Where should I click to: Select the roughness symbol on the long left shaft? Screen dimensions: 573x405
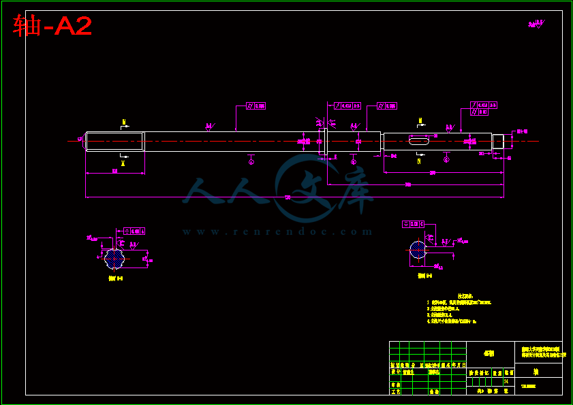pos(210,127)
